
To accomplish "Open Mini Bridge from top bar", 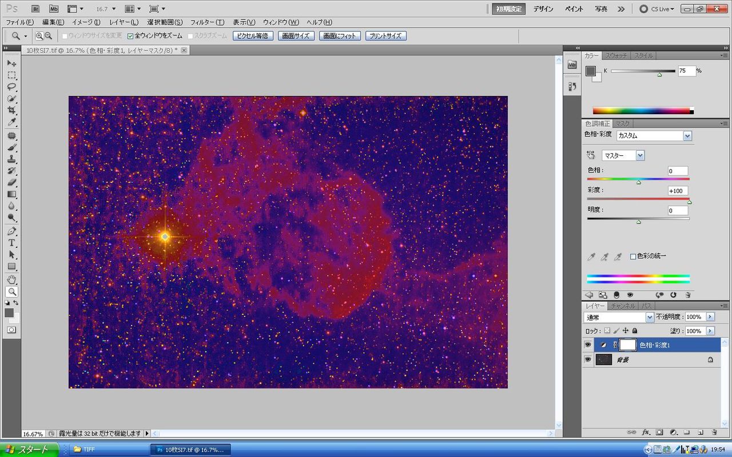I will tap(53, 9).
